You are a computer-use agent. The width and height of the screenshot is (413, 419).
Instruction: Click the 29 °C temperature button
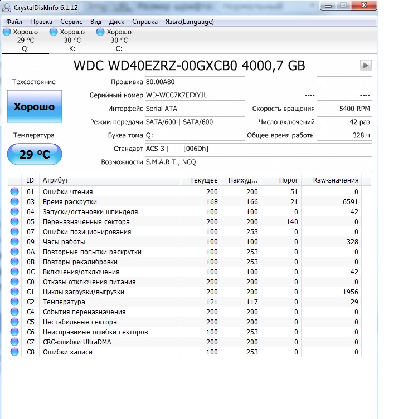pyautogui.click(x=35, y=154)
